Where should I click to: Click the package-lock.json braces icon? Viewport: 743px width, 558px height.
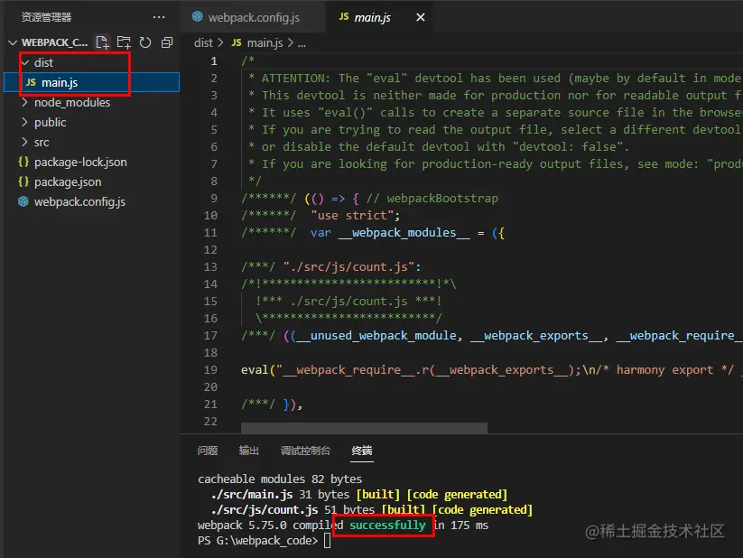[23, 162]
